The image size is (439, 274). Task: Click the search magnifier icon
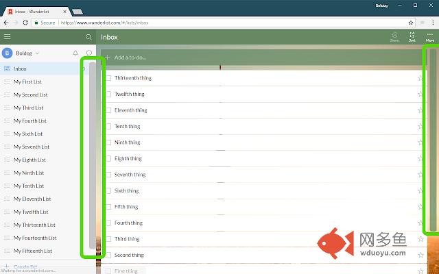pyautogui.click(x=88, y=37)
